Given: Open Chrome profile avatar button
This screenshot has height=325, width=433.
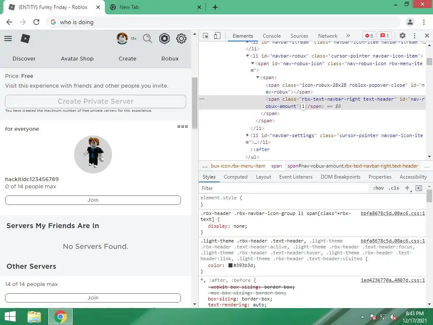Looking at the screenshot, I should [x=410, y=22].
